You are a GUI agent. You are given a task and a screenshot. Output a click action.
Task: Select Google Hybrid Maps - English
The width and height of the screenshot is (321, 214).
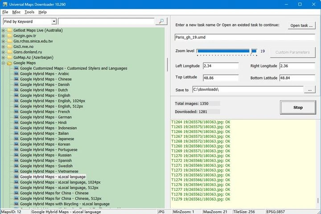[45, 95]
